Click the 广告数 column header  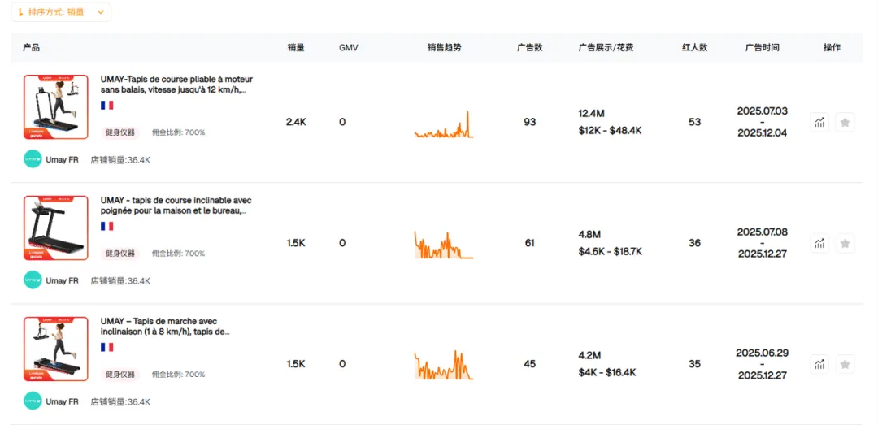point(529,48)
